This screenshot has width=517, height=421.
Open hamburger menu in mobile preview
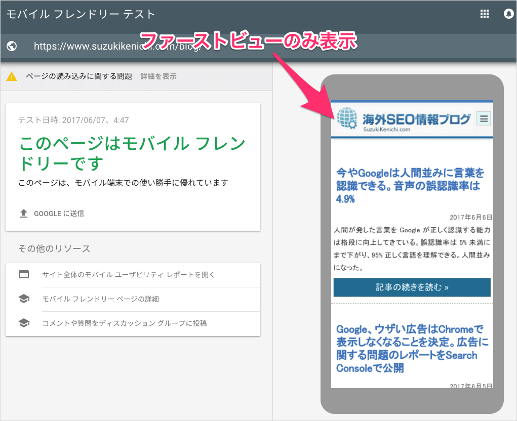click(x=484, y=118)
